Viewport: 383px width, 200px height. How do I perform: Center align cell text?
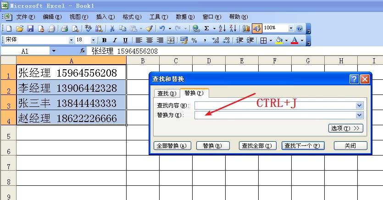[149, 40]
